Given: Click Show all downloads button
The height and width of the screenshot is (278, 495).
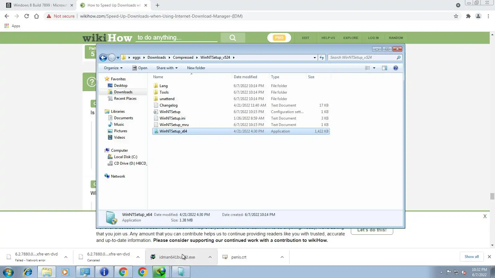Looking at the screenshot, I should click(471, 257).
